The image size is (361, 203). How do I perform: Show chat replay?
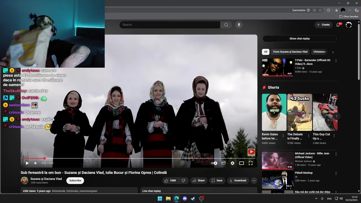[x=300, y=39]
